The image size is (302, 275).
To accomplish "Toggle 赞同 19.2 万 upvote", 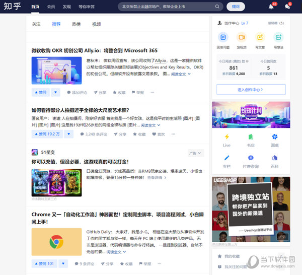I will click(x=47, y=134).
